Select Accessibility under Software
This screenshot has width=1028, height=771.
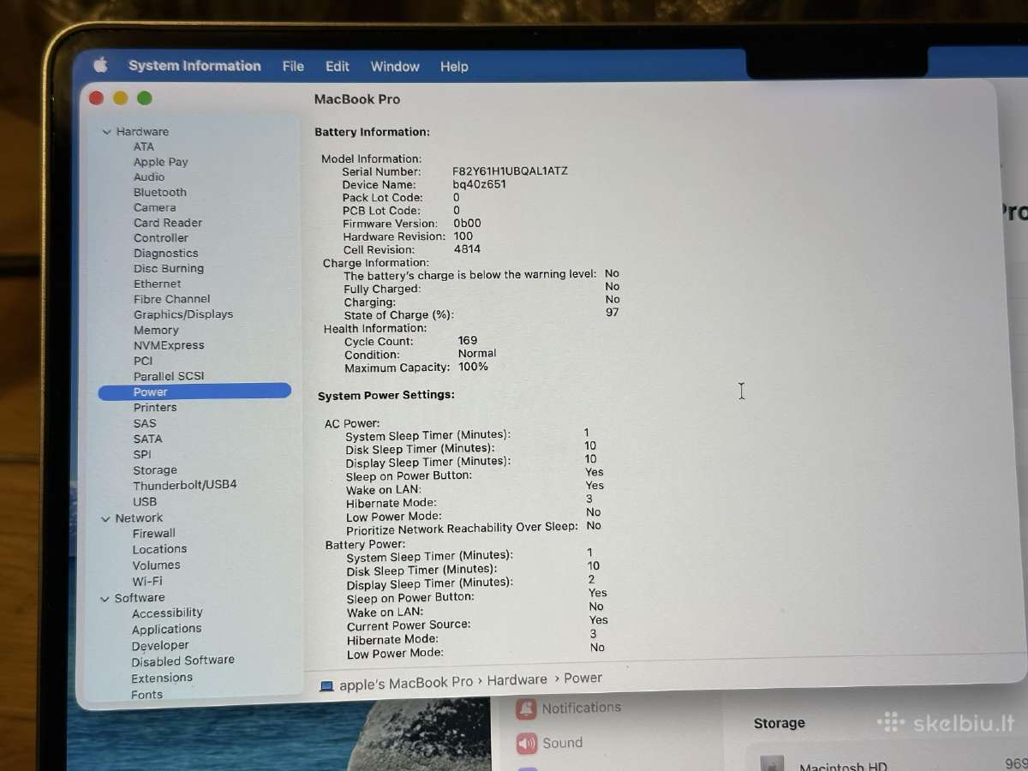(167, 613)
